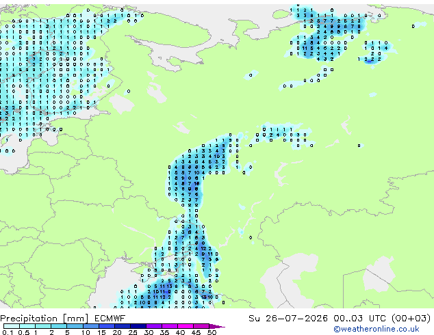Image resolution: width=434 pixels, height=335 pixels.
Task: Select the 1–2 mm legend swatch
Action: [43, 326]
